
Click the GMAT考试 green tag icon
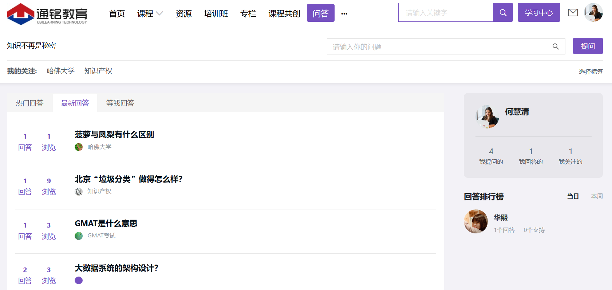[79, 236]
